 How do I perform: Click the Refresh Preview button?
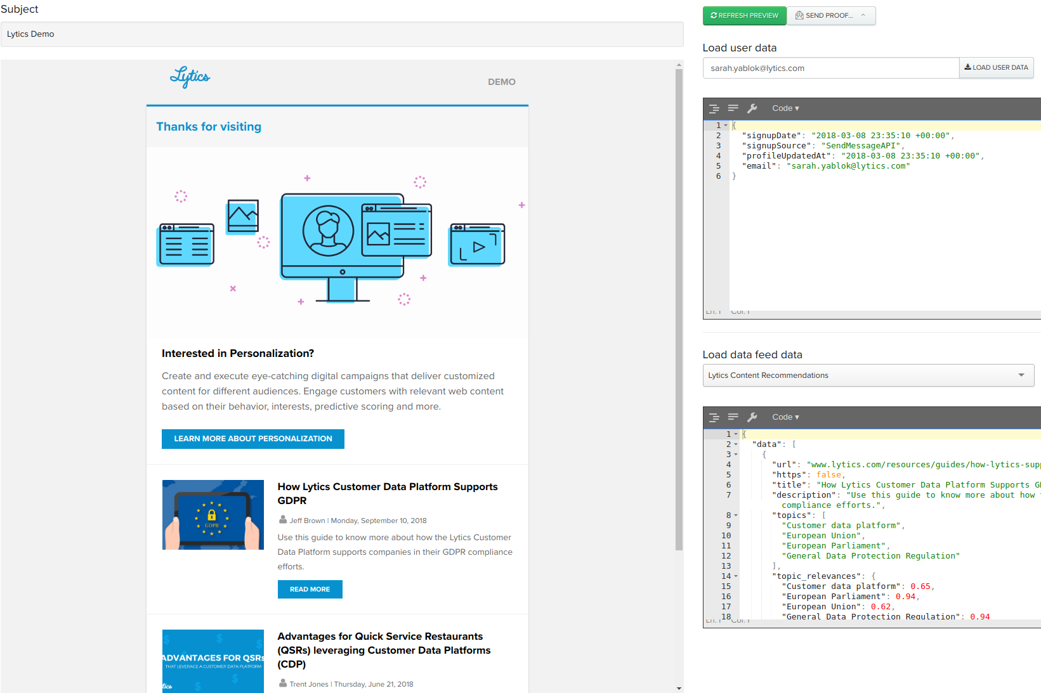[744, 16]
